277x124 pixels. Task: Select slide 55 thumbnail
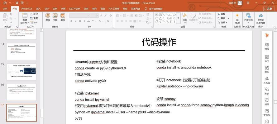(x=21, y=72)
